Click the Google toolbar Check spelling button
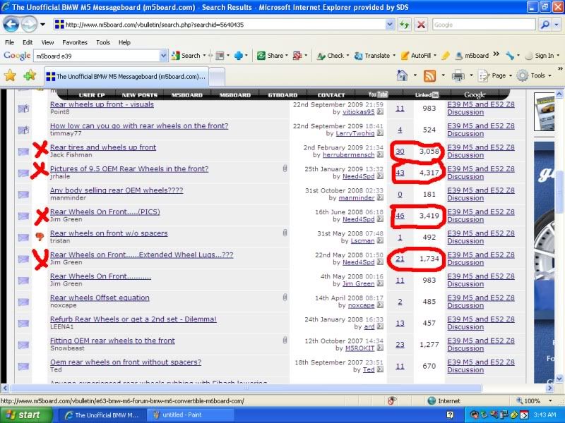565x423 pixels. point(331,56)
